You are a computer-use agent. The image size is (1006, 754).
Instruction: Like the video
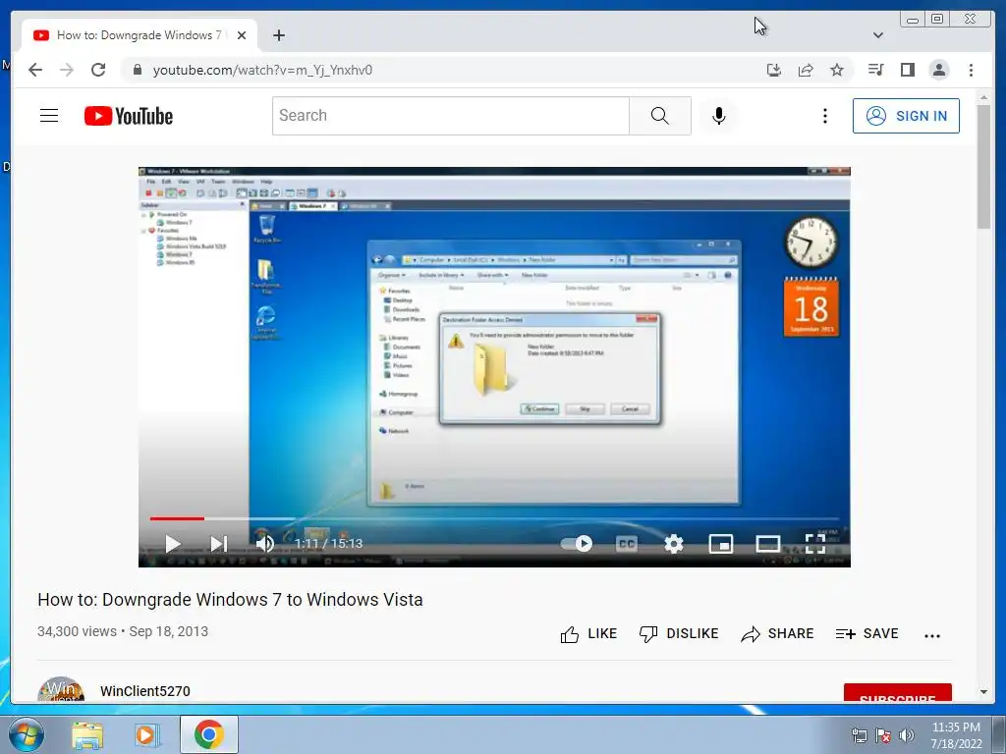click(x=588, y=634)
